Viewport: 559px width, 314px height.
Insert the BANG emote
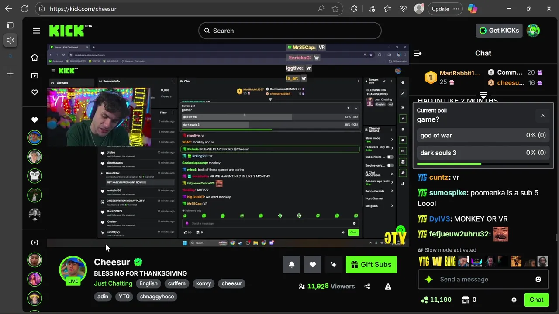450,262
